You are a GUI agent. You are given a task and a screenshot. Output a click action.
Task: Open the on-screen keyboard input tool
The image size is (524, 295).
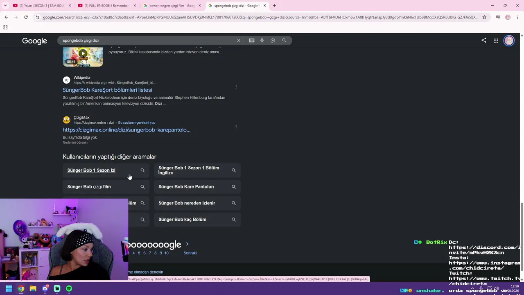(251, 41)
